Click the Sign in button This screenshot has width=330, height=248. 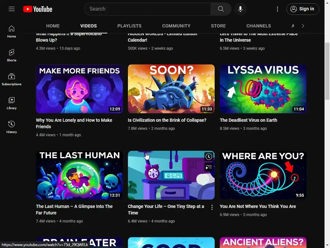303,9
